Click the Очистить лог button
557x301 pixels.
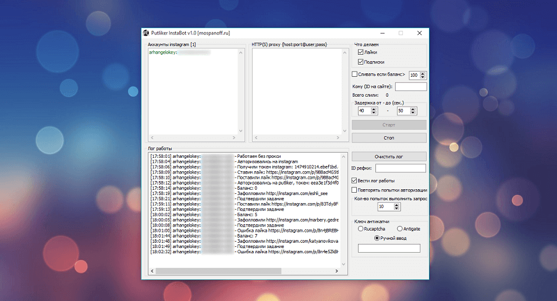click(389, 157)
